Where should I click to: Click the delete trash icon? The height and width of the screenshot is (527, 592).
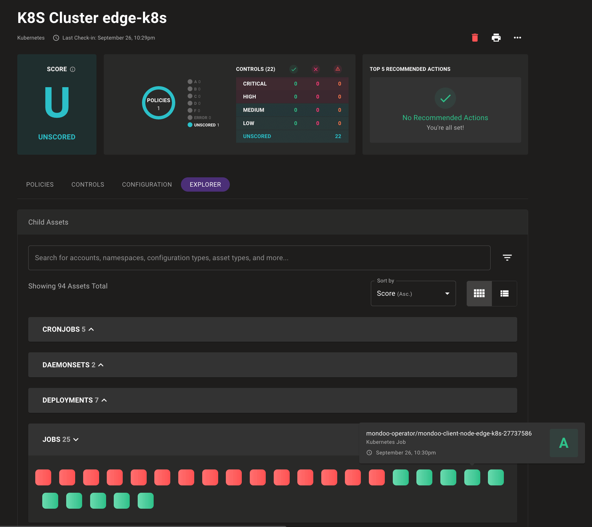pyautogui.click(x=475, y=38)
